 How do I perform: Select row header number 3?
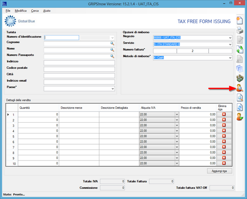tap(12, 125)
